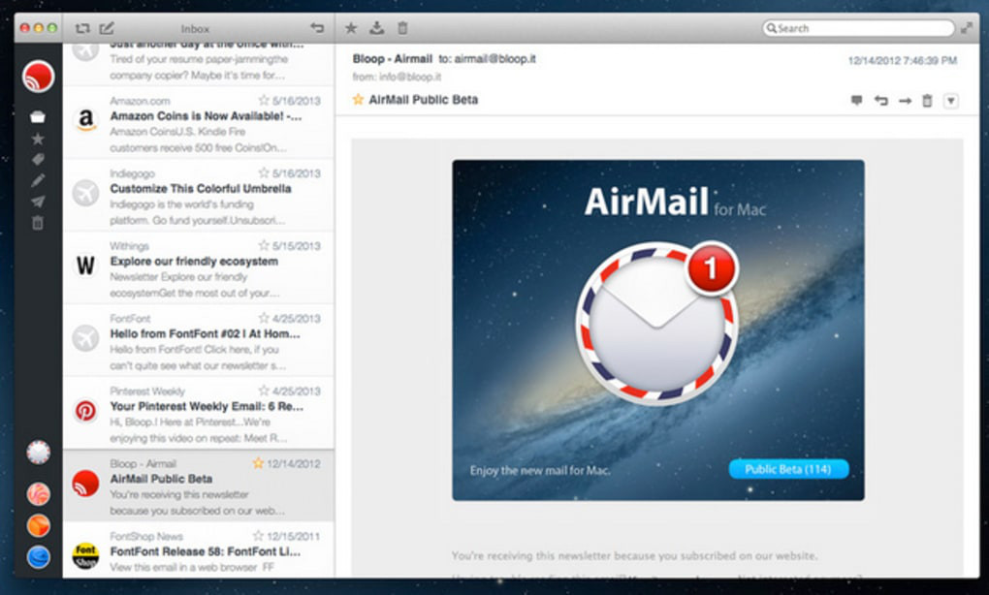The width and height of the screenshot is (989, 595).
Task: Toggle fullscreen with the expand arrows icon
Action: (x=967, y=28)
